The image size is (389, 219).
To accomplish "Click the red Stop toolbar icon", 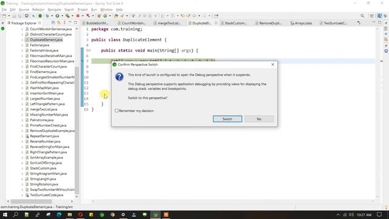I will click(x=78, y=16).
